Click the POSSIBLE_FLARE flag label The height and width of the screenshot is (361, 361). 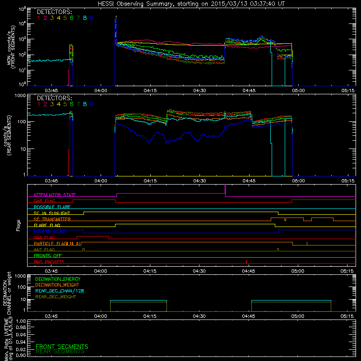(52, 207)
